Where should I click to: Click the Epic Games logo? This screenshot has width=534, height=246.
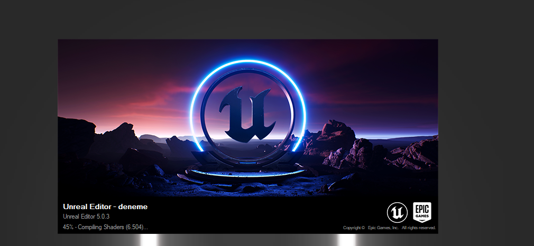click(x=422, y=212)
